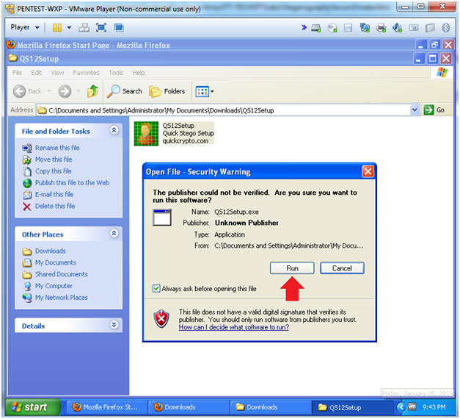Open the VMware Player menu

click(25, 27)
